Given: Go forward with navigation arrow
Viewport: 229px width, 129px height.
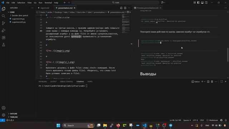Looking at the screenshot, I should [69, 3].
